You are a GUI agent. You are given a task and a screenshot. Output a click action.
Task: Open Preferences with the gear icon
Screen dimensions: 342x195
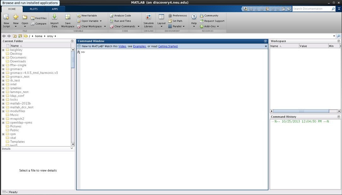178,15
